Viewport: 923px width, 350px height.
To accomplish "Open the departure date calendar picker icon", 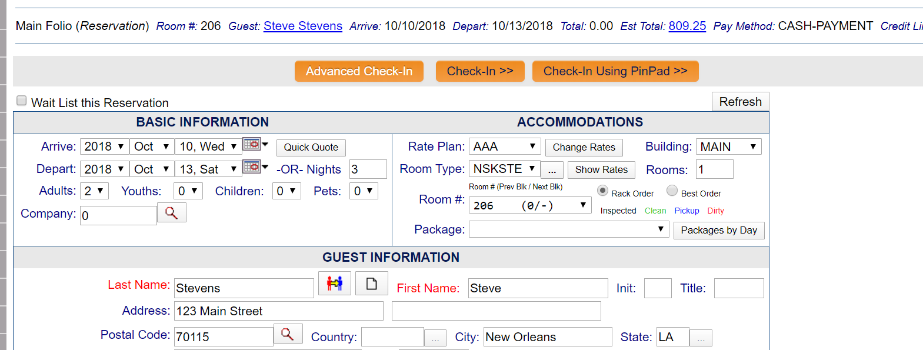I will (x=252, y=166).
